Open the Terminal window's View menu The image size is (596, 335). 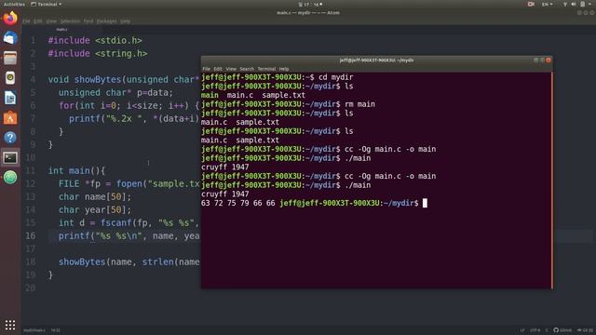coord(231,69)
